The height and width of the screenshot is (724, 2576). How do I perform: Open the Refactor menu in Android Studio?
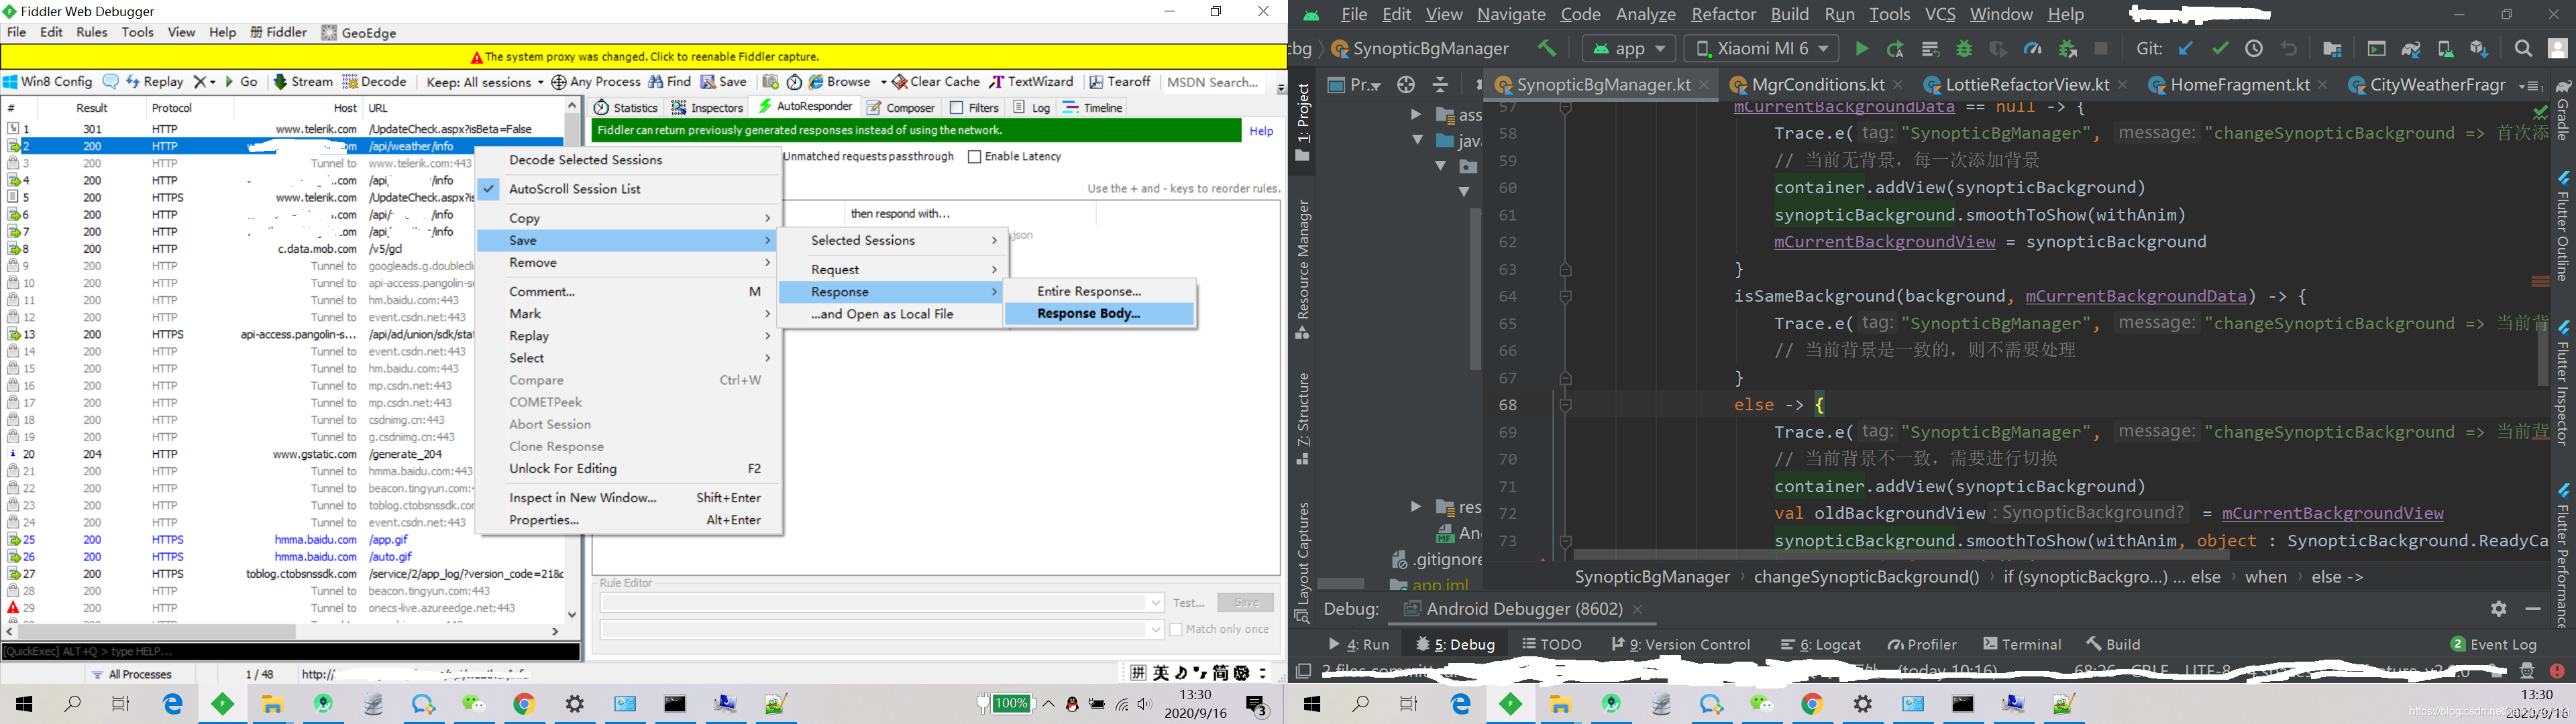[1723, 15]
